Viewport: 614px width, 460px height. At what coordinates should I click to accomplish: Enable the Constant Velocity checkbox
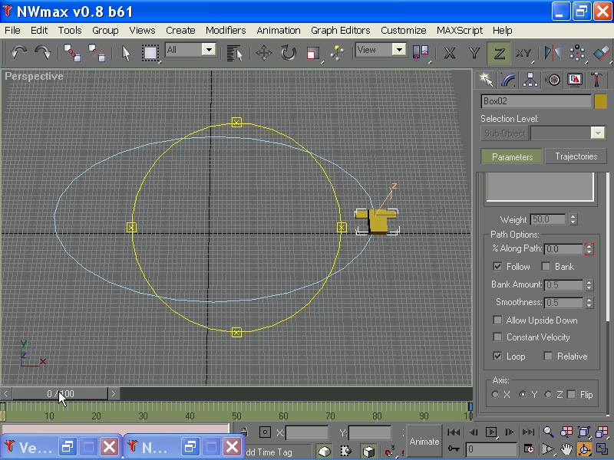click(497, 337)
